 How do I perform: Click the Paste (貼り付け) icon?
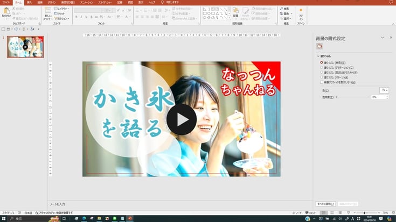6,11
